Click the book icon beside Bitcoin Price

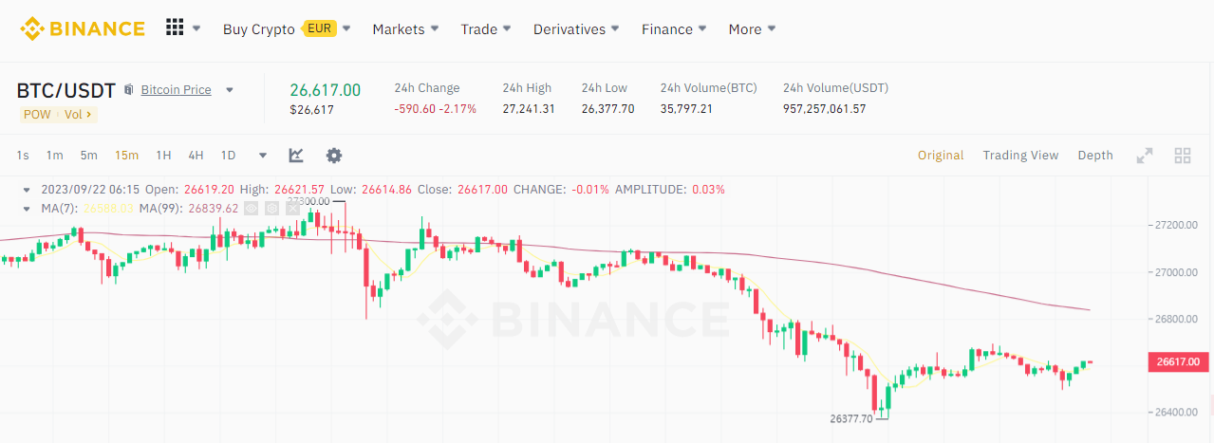pyautogui.click(x=129, y=89)
